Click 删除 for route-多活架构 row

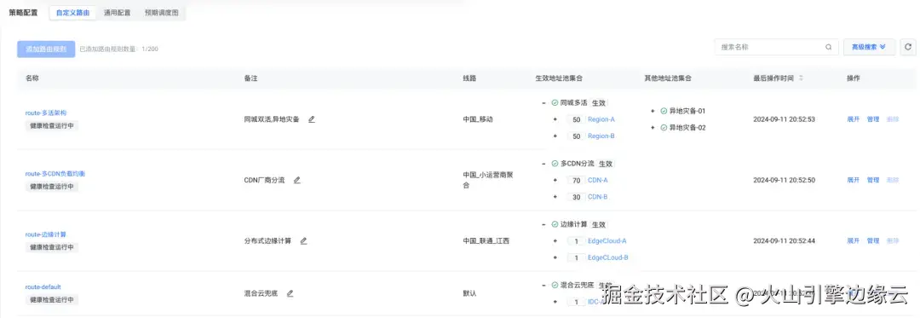[893, 119]
